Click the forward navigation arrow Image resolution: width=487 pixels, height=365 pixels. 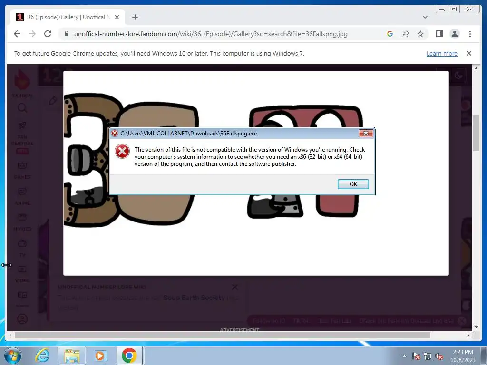coord(32,34)
